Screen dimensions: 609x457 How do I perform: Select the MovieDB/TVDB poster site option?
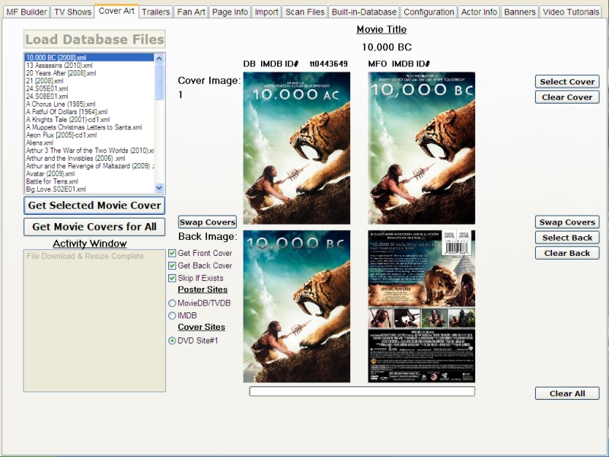coord(172,303)
